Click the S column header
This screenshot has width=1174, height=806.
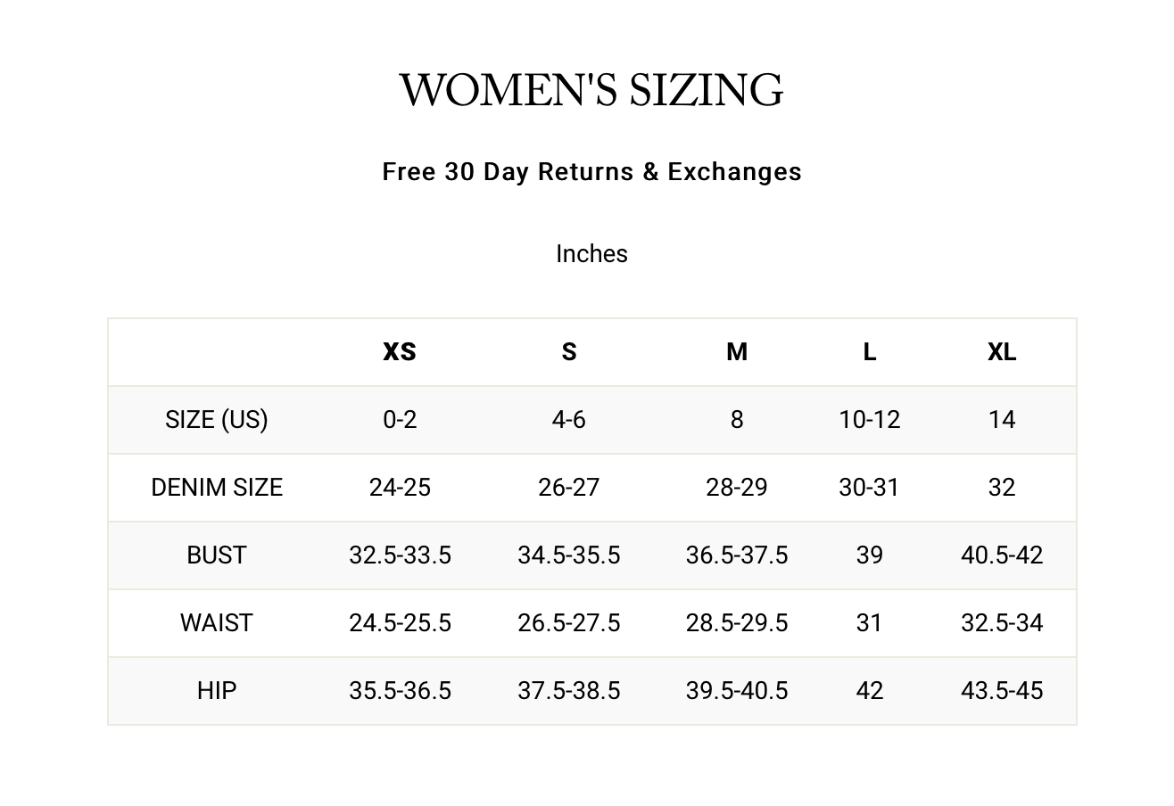coord(568,352)
